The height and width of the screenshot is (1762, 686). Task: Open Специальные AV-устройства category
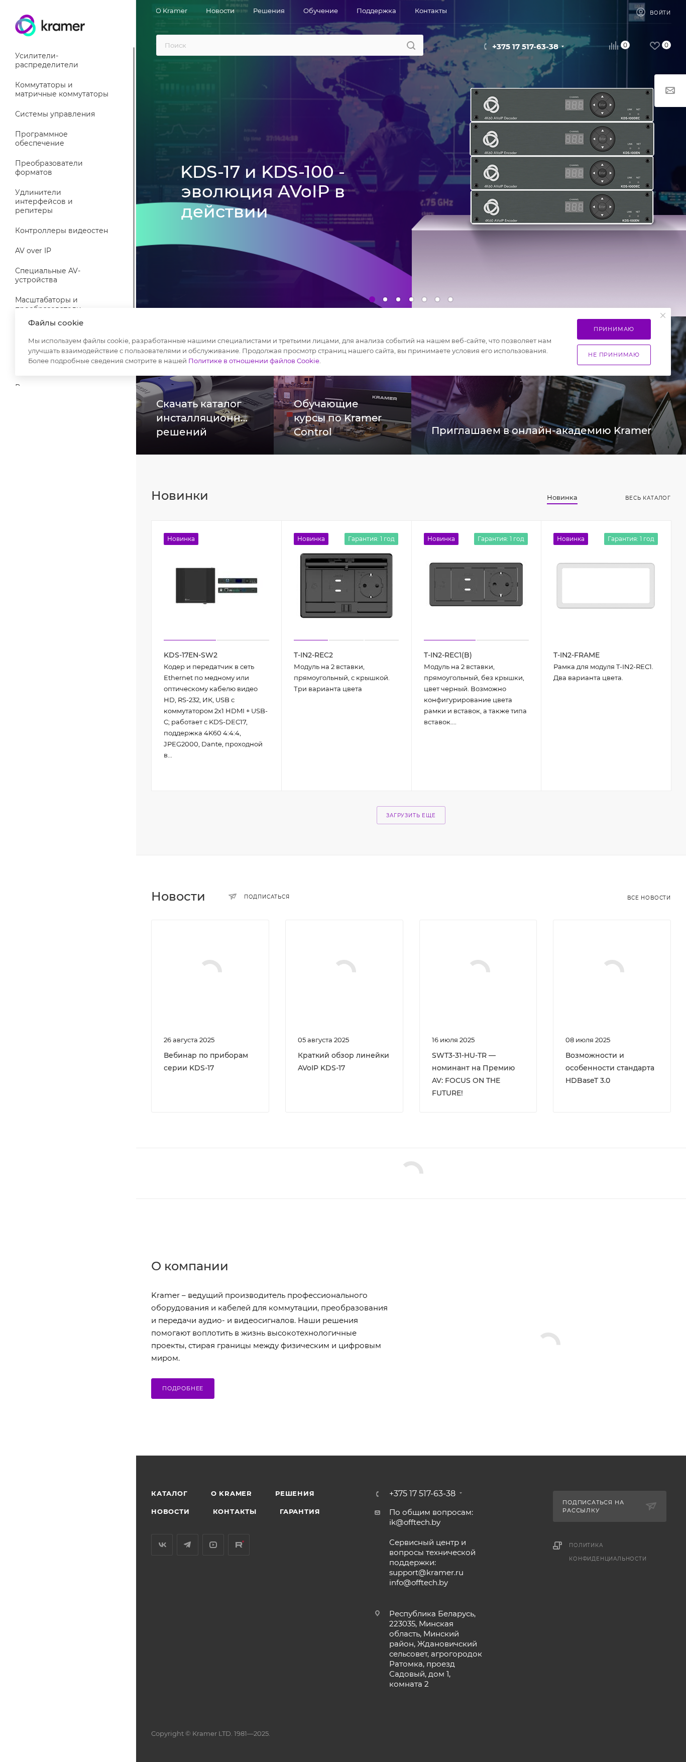coord(48,275)
